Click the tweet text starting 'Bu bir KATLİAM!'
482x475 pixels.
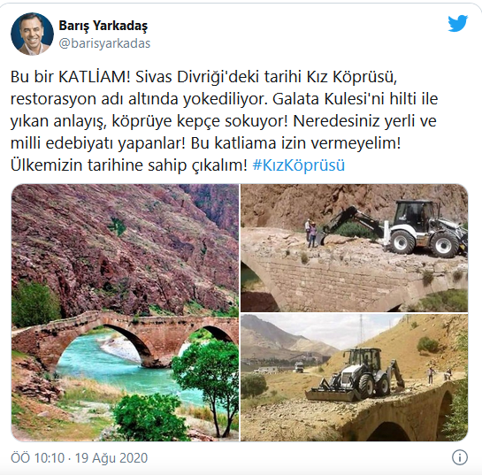(225, 121)
